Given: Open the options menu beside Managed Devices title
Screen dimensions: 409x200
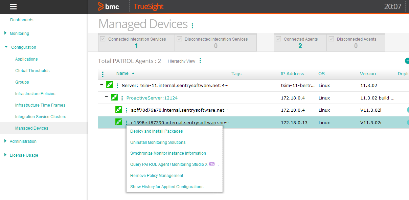Looking at the screenshot, I should [x=192, y=25].
